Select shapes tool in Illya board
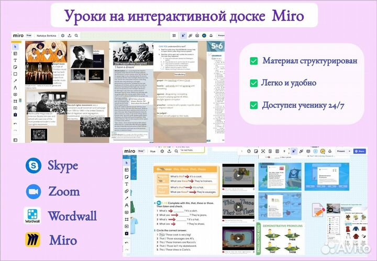Viewport: 377px width, 261px height. pos(127,191)
